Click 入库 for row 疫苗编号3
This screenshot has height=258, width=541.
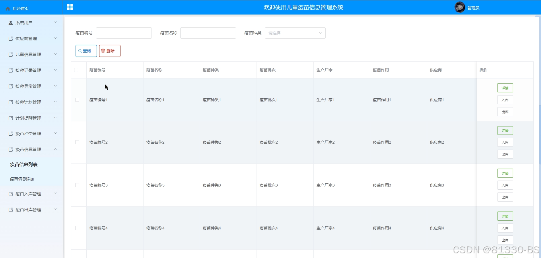point(505,185)
